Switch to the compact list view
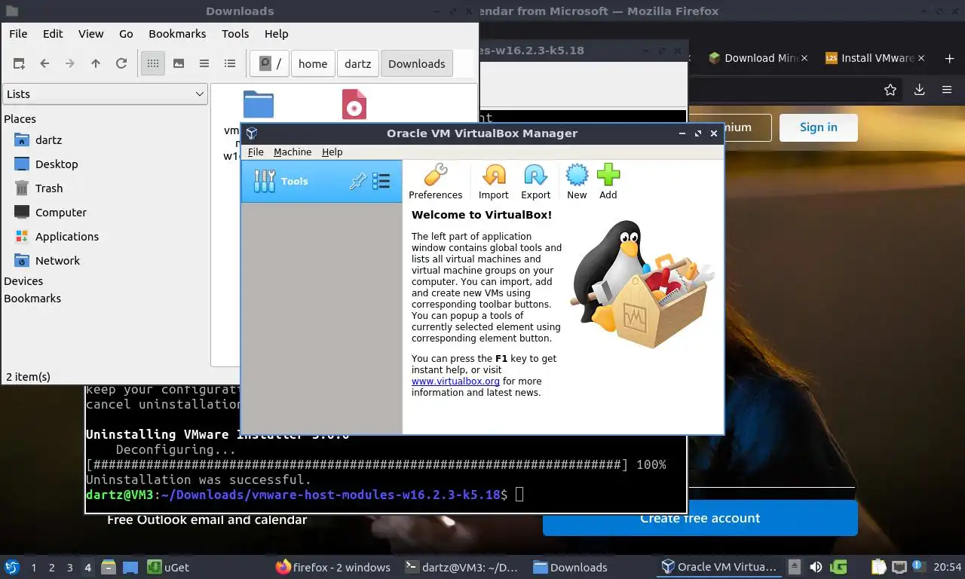 204,64
